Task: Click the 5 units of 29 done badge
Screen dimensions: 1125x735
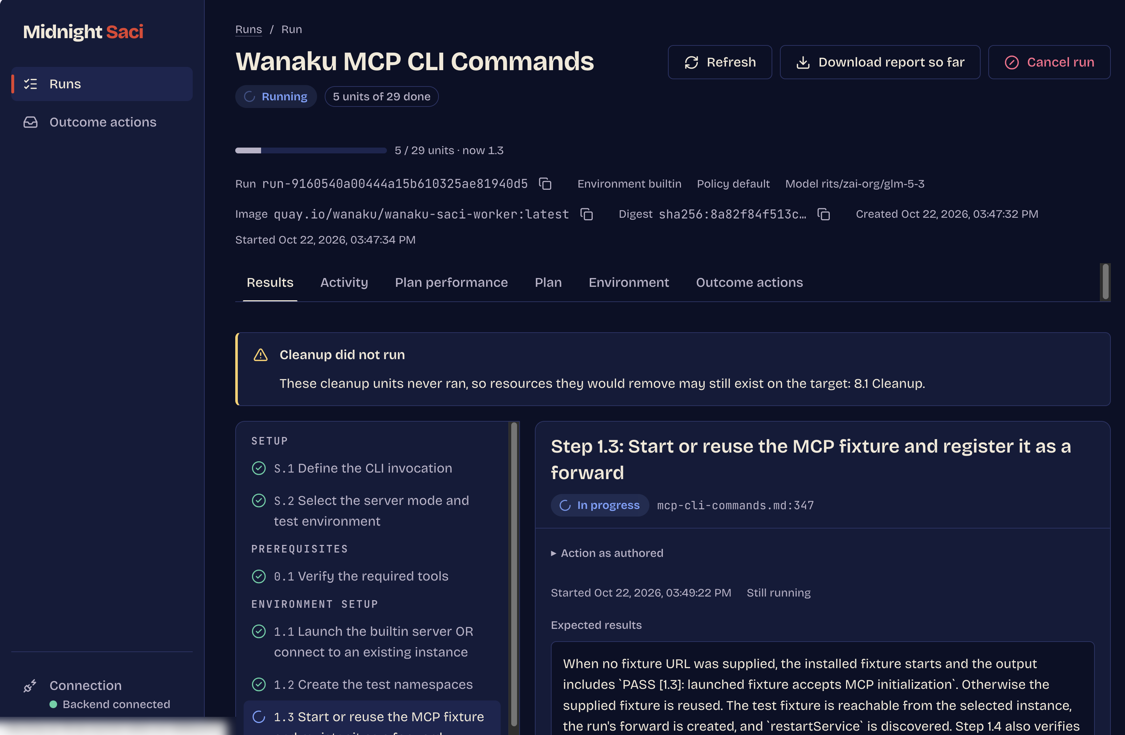Action: pyautogui.click(x=381, y=97)
